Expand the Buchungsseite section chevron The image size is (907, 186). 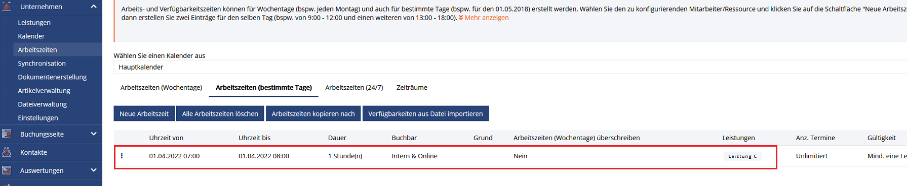(94, 134)
